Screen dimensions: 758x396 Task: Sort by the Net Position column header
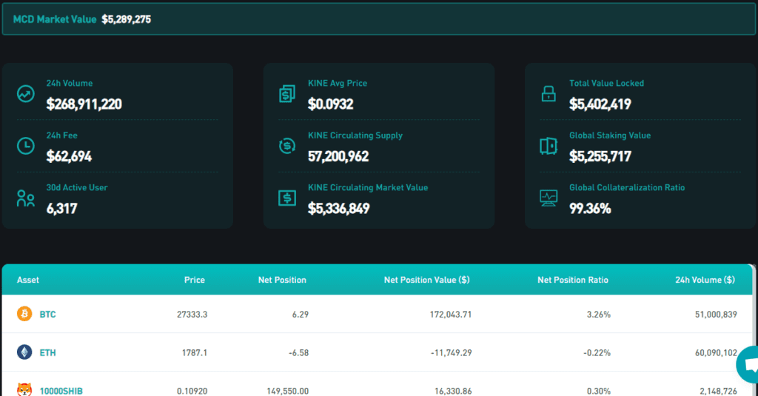click(282, 280)
